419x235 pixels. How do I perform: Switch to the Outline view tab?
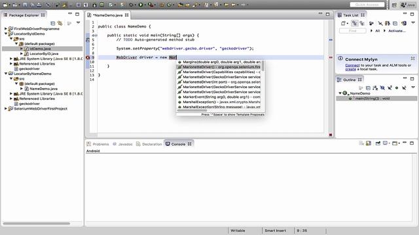pos(349,80)
